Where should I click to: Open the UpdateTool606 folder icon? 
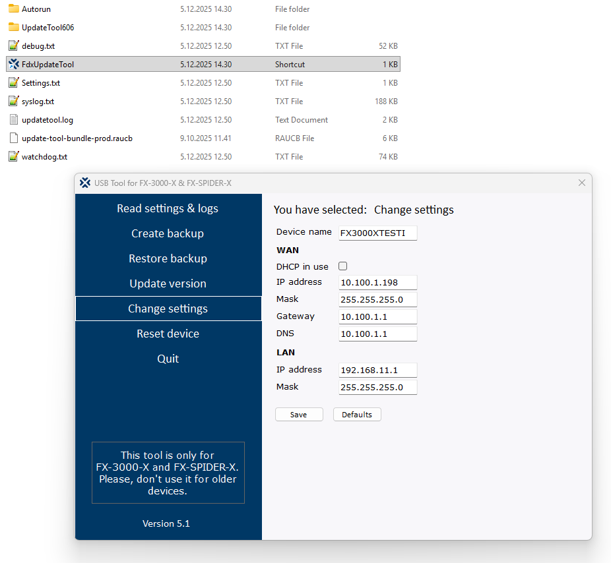(13, 28)
